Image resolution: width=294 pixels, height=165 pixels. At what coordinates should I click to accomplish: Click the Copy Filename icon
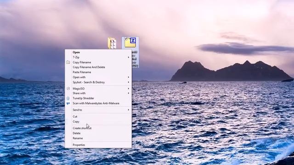[68, 62]
